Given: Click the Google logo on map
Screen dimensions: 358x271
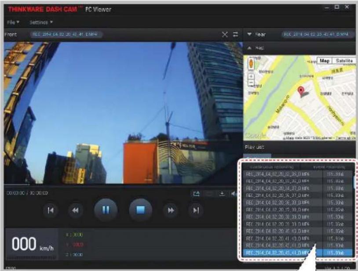Looking at the screenshot, I should tap(256, 136).
